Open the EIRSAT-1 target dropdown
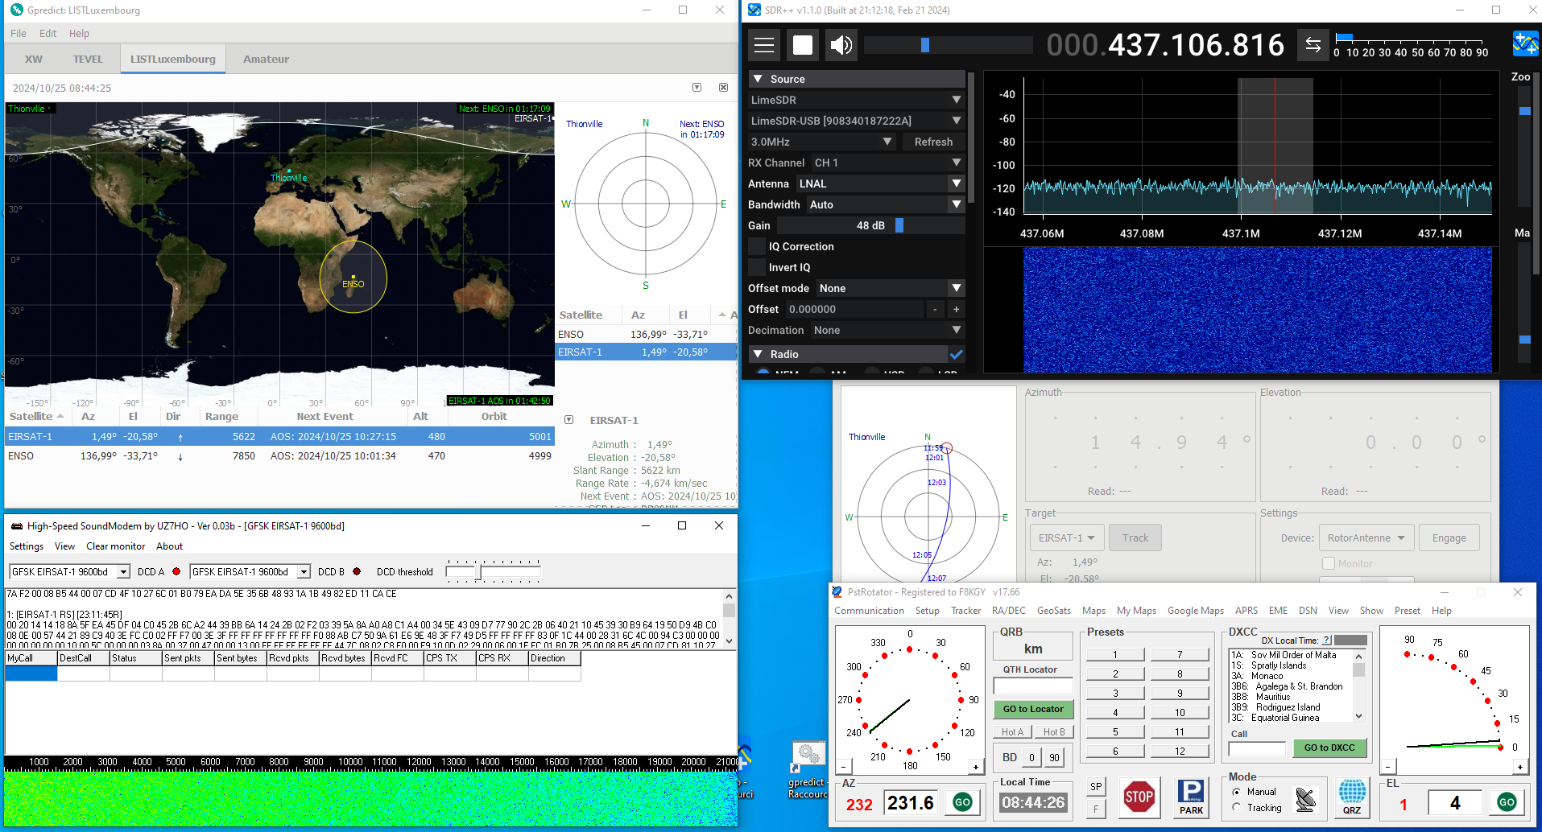The width and height of the screenshot is (1542, 832). (1066, 538)
